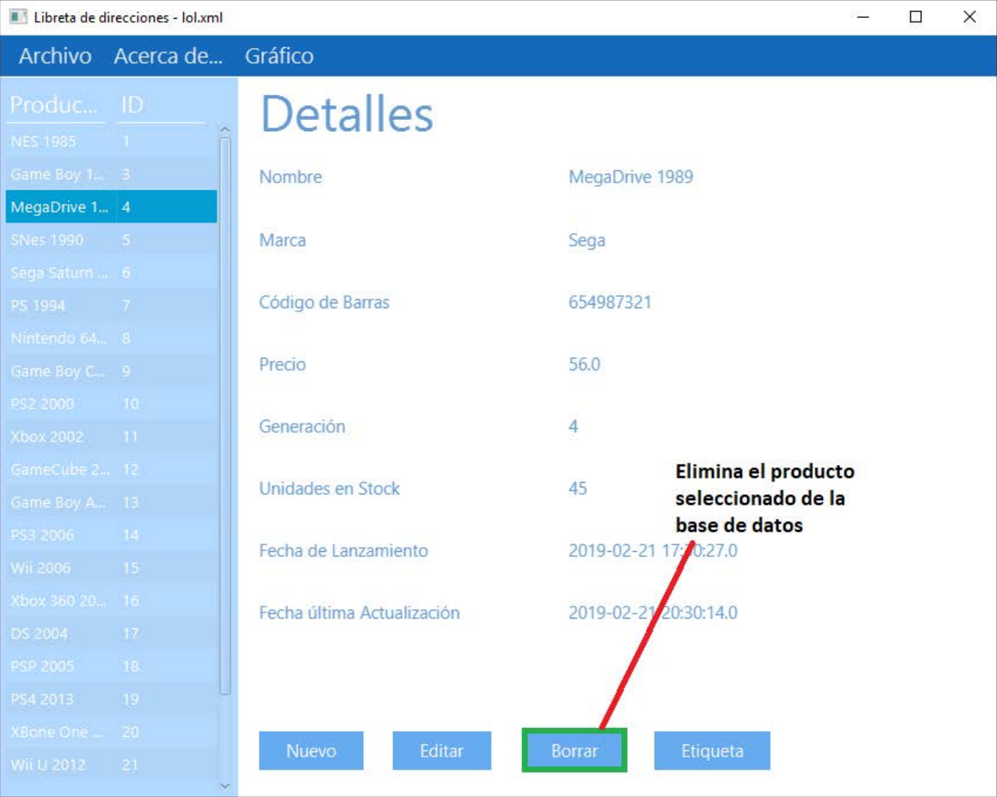
Task: Click the Etiqueta button
Action: (x=712, y=751)
